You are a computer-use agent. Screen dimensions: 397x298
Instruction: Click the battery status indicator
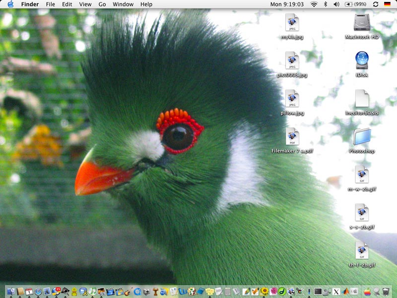[355, 4]
